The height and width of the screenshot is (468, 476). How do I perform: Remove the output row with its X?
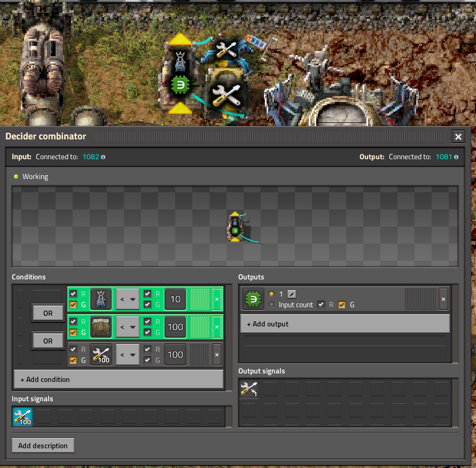coord(443,299)
